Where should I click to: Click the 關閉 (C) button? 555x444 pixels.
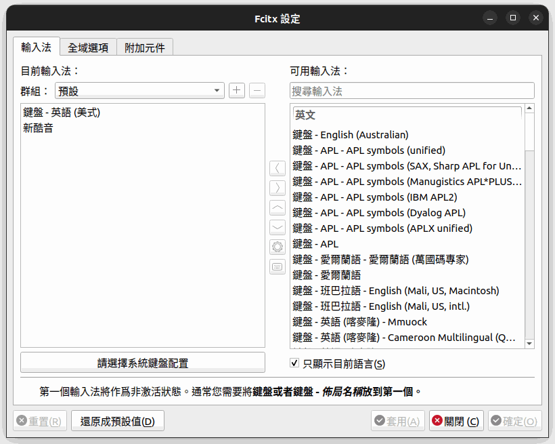[x=456, y=421]
